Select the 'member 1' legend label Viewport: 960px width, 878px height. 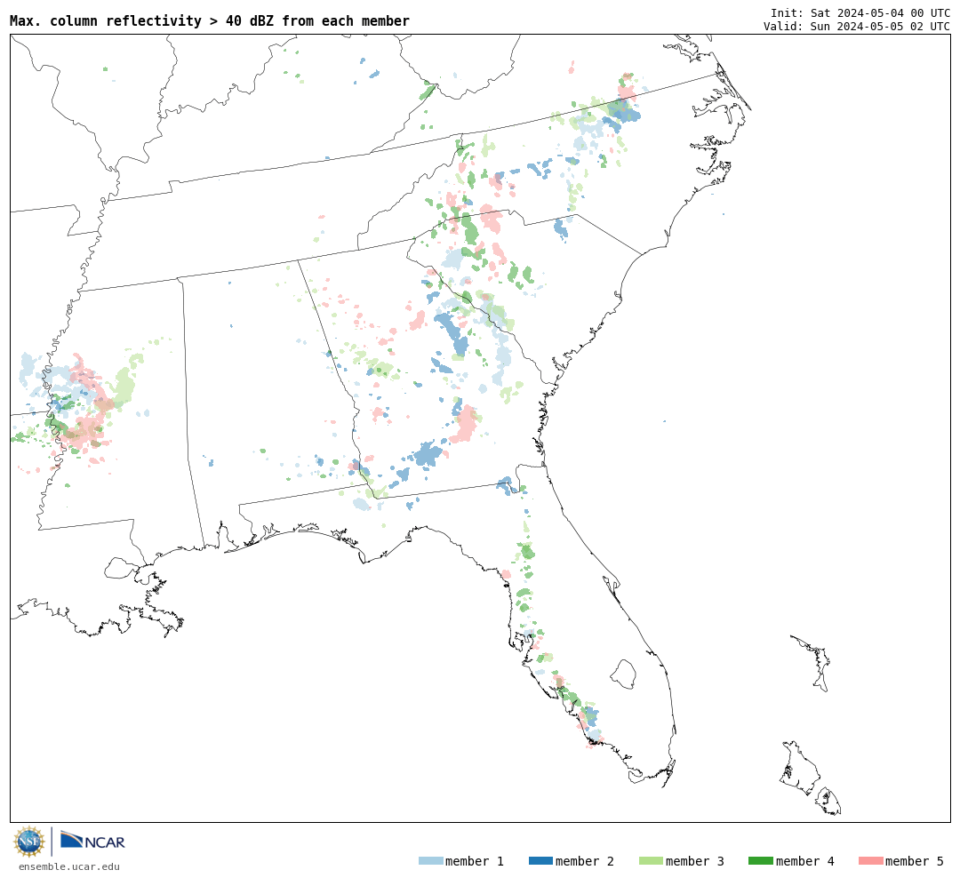click(475, 861)
